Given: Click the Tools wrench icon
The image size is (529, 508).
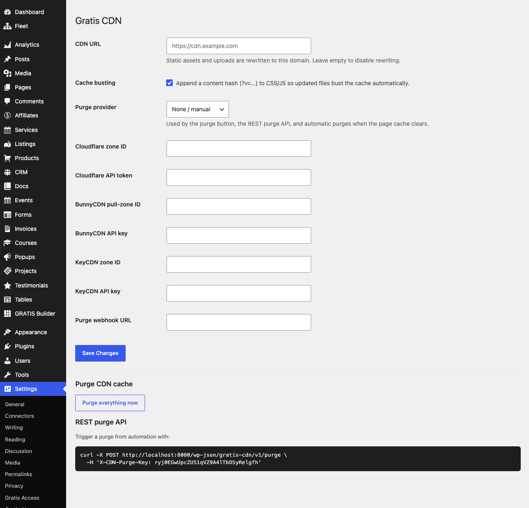Looking at the screenshot, I should [x=7, y=375].
